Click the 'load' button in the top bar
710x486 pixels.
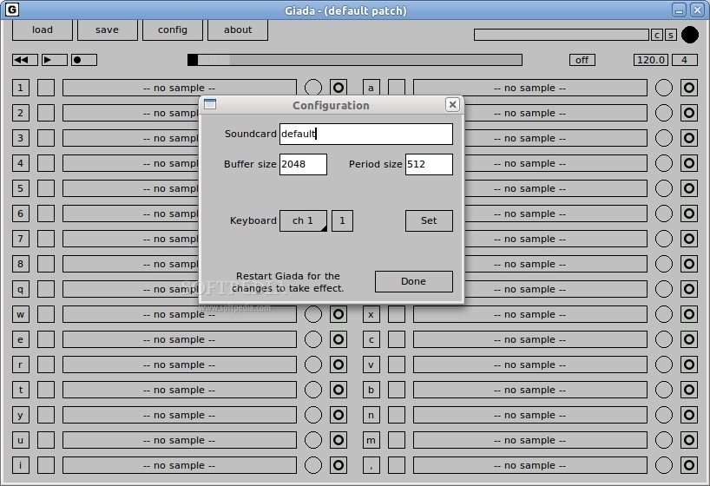(x=43, y=30)
